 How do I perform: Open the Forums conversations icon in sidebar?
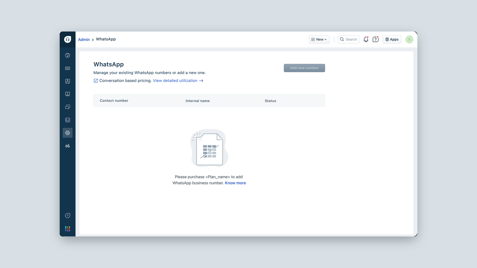[x=67, y=107]
